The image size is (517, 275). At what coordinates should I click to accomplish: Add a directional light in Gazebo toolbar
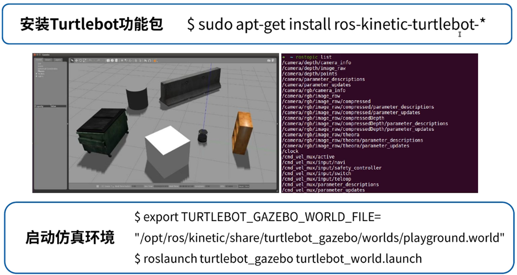click(x=130, y=60)
